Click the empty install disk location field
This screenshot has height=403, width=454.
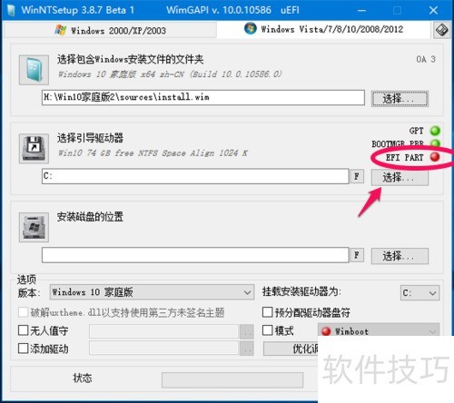(x=195, y=255)
